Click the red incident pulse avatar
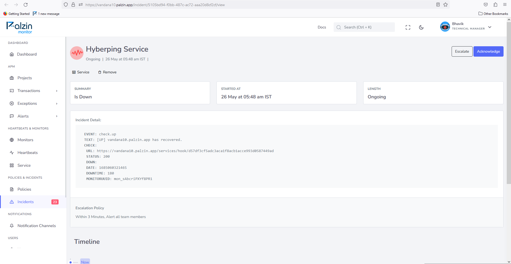511x264 pixels. pyautogui.click(x=77, y=53)
